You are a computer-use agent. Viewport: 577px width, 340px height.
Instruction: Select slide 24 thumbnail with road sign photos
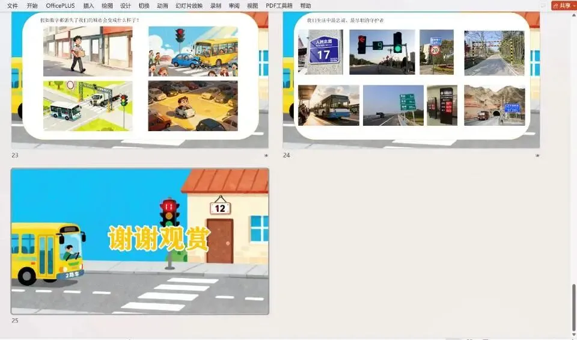pyautogui.click(x=411, y=80)
